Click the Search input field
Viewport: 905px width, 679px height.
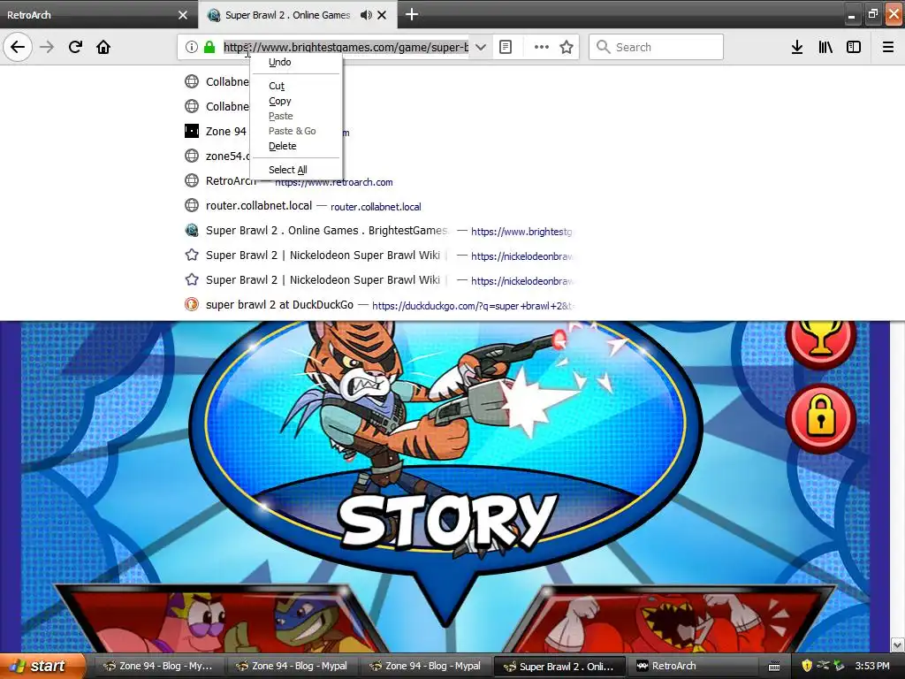click(656, 47)
